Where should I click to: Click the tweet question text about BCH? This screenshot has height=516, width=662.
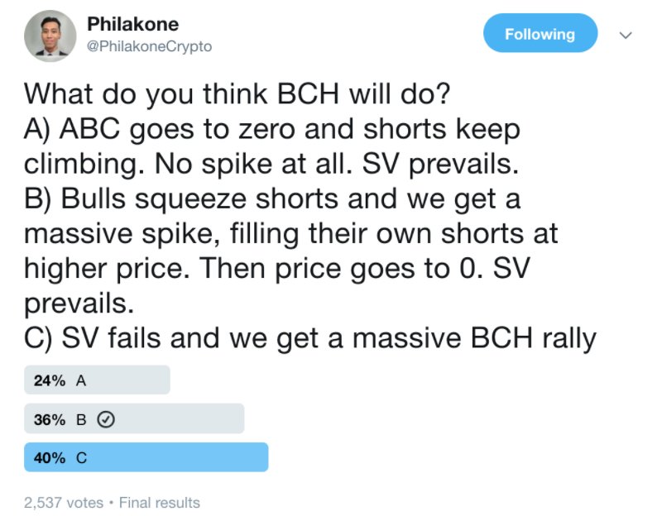tap(237, 93)
